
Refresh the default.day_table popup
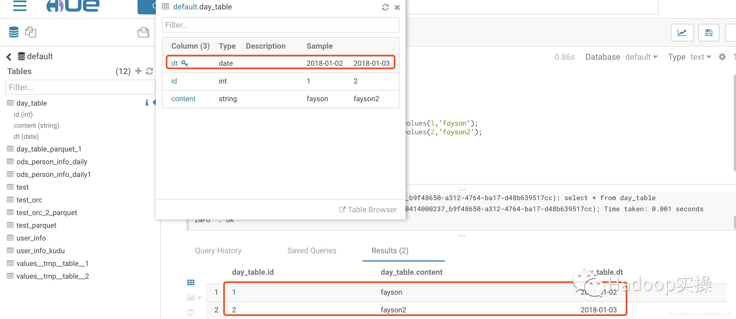pos(385,7)
